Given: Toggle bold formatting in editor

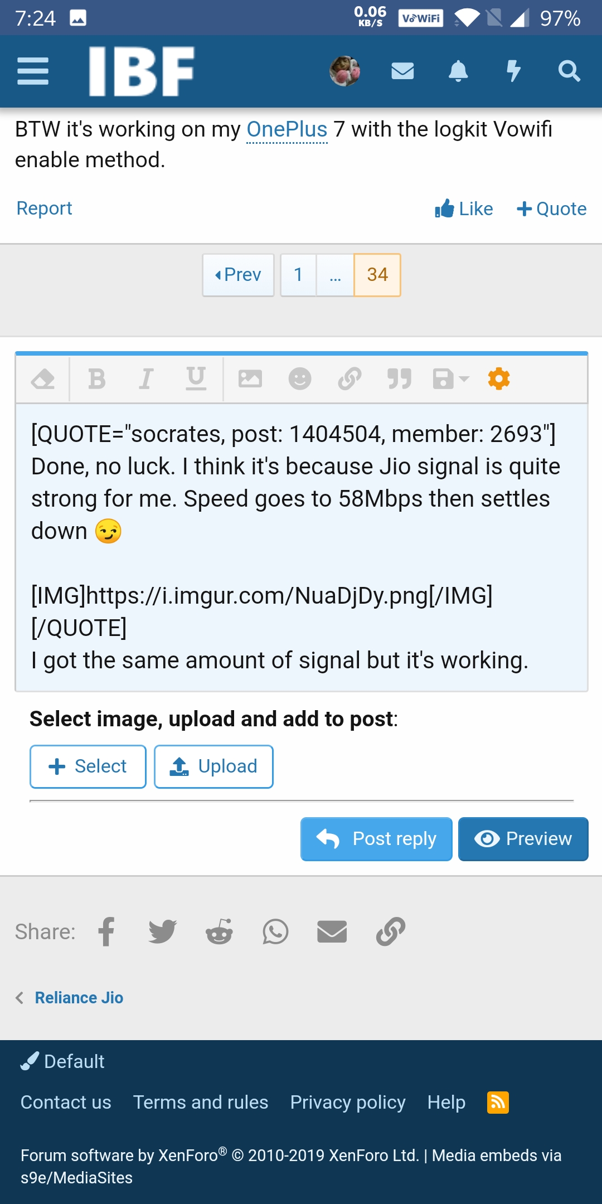Looking at the screenshot, I should [x=97, y=379].
